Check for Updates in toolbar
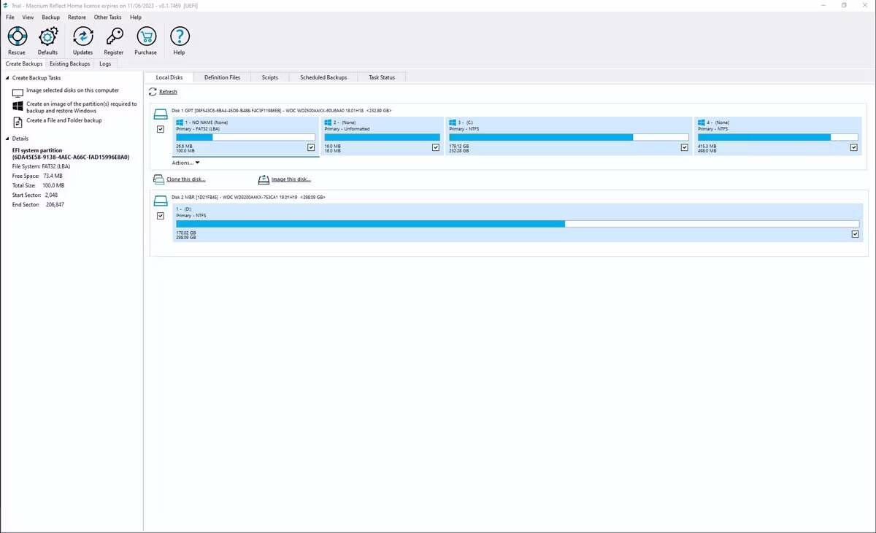 (x=83, y=36)
